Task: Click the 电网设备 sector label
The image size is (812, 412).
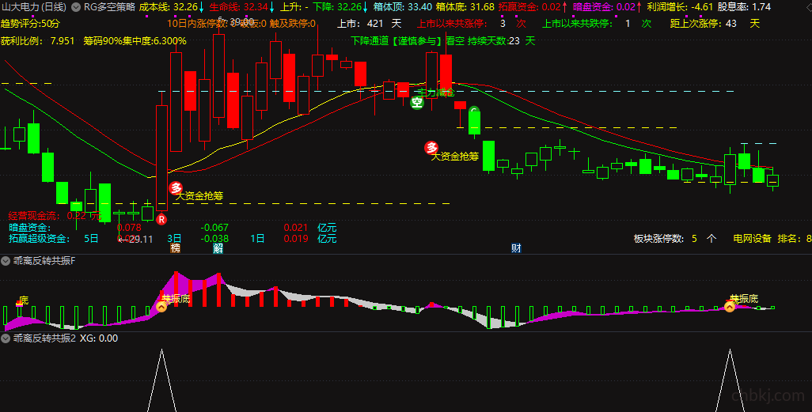Action: click(x=753, y=239)
